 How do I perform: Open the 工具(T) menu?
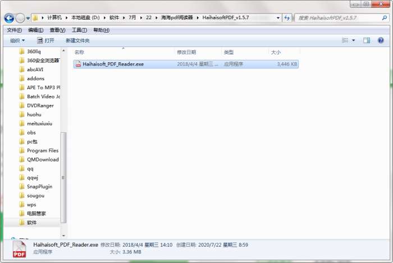click(x=80, y=30)
